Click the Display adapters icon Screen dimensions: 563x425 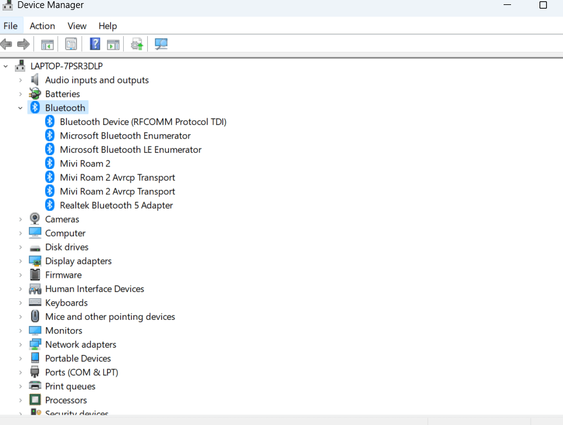pos(35,260)
